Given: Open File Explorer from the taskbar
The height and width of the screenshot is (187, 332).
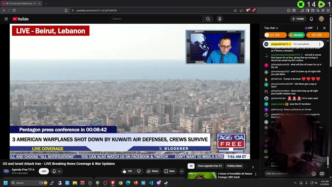Looking at the screenshot, I should 75,183.
